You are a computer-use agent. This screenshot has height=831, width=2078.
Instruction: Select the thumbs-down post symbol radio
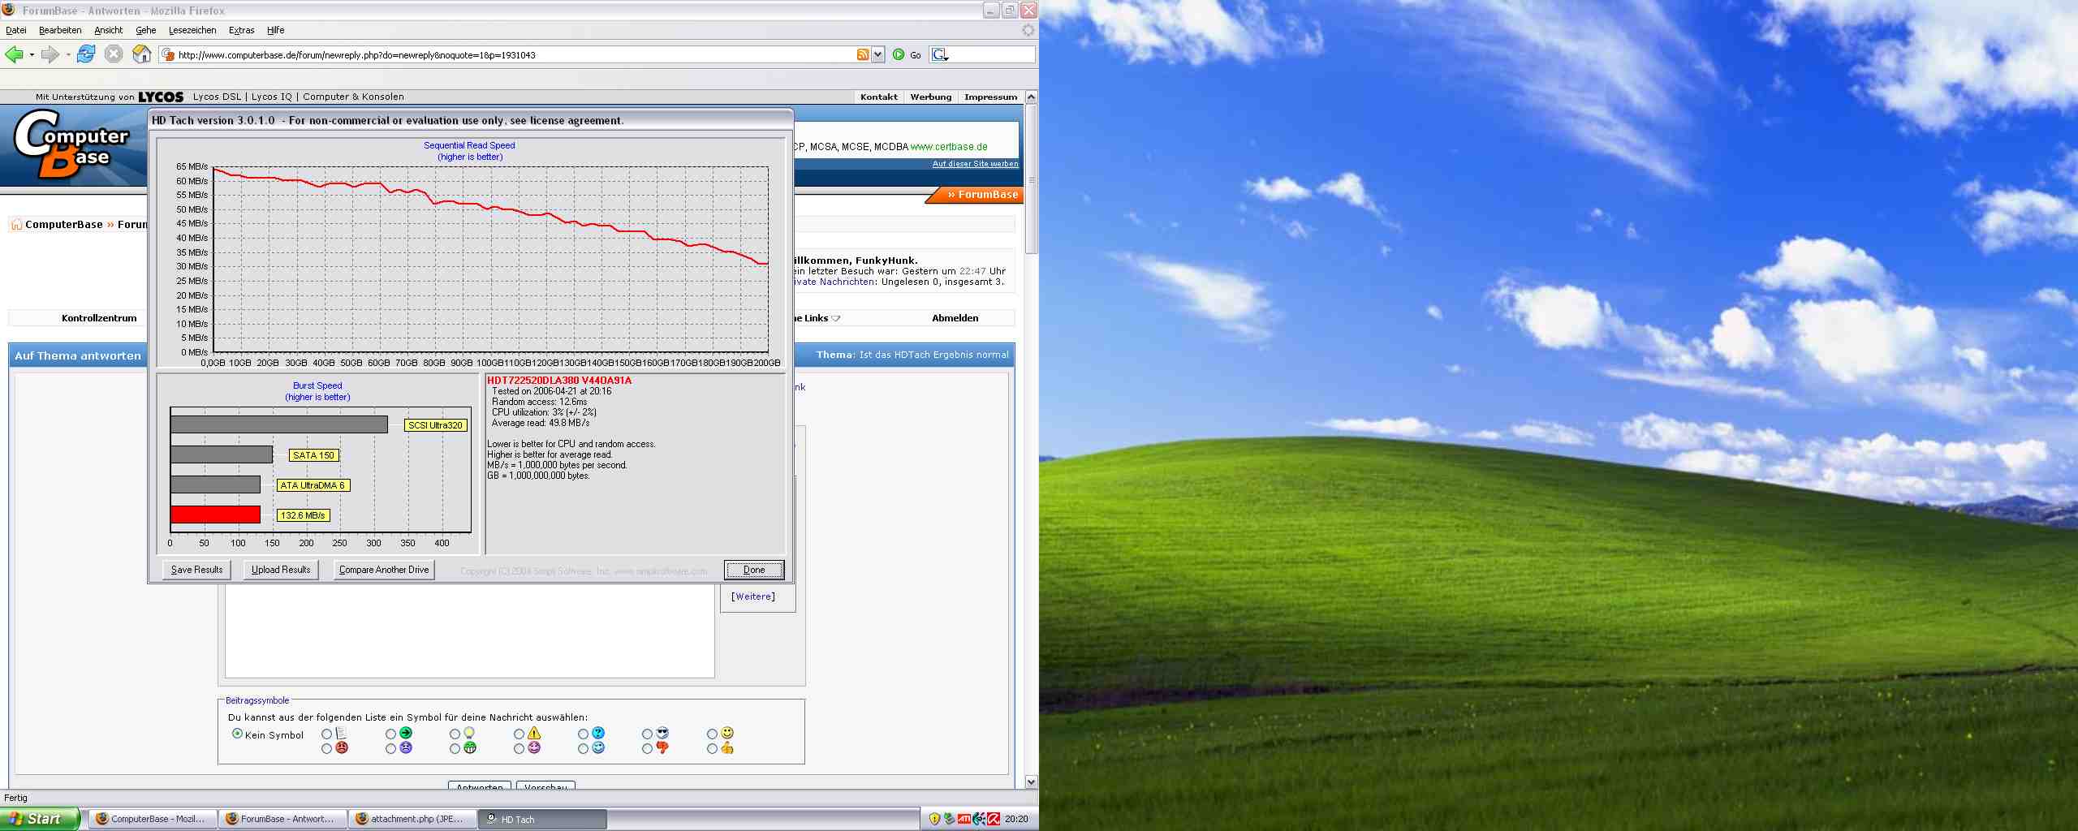[x=647, y=749]
